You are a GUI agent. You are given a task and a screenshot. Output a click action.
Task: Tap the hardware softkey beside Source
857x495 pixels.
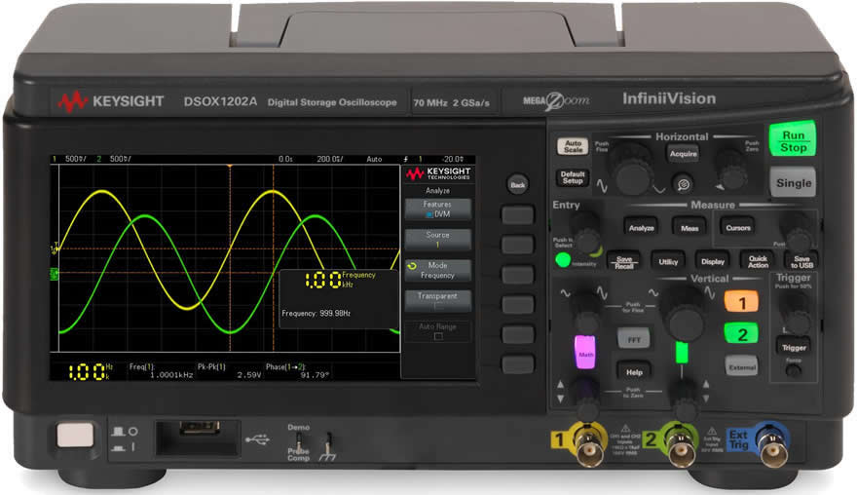pyautogui.click(x=517, y=245)
